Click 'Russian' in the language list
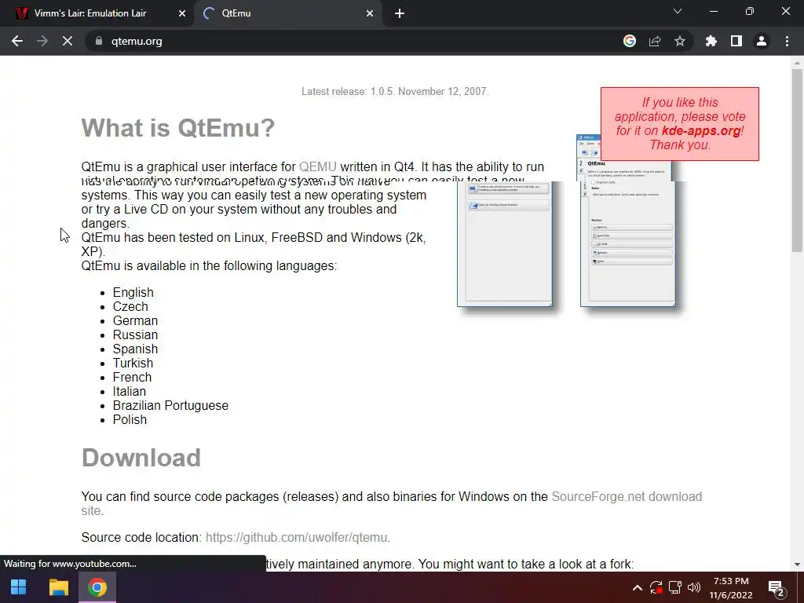The height and width of the screenshot is (603, 804). coord(135,334)
